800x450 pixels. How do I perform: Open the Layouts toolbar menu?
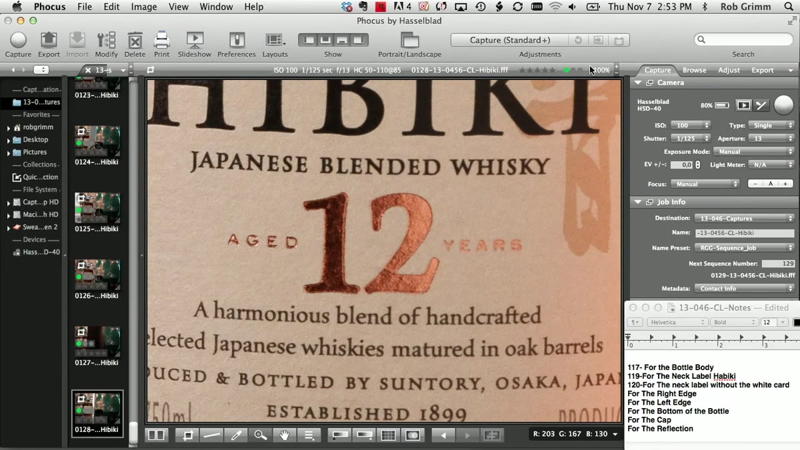click(275, 40)
